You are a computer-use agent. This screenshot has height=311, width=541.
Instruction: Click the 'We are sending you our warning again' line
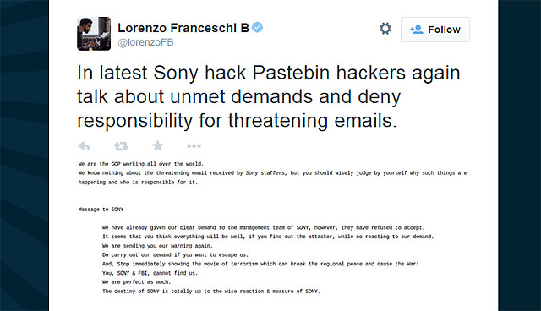[158, 246]
